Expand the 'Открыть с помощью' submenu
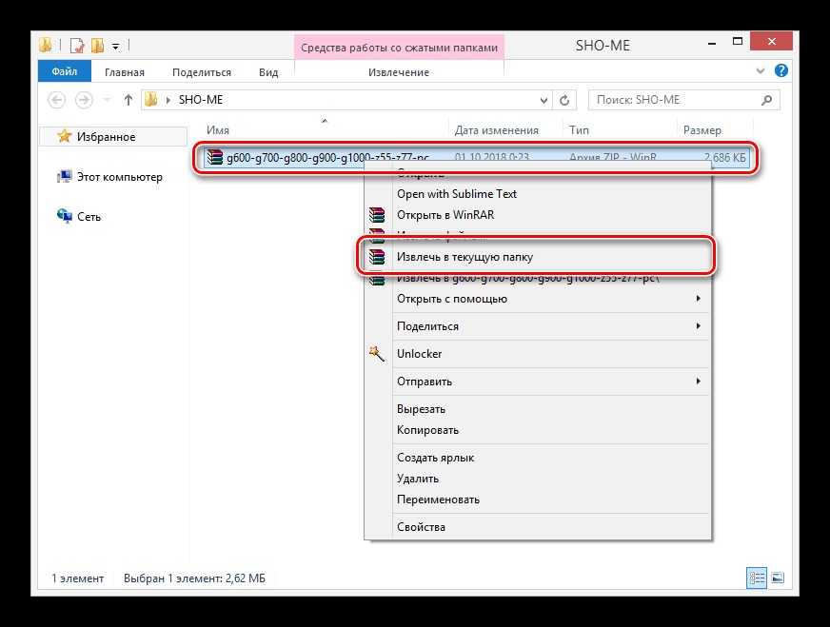Image resolution: width=830 pixels, height=627 pixels. 698,299
